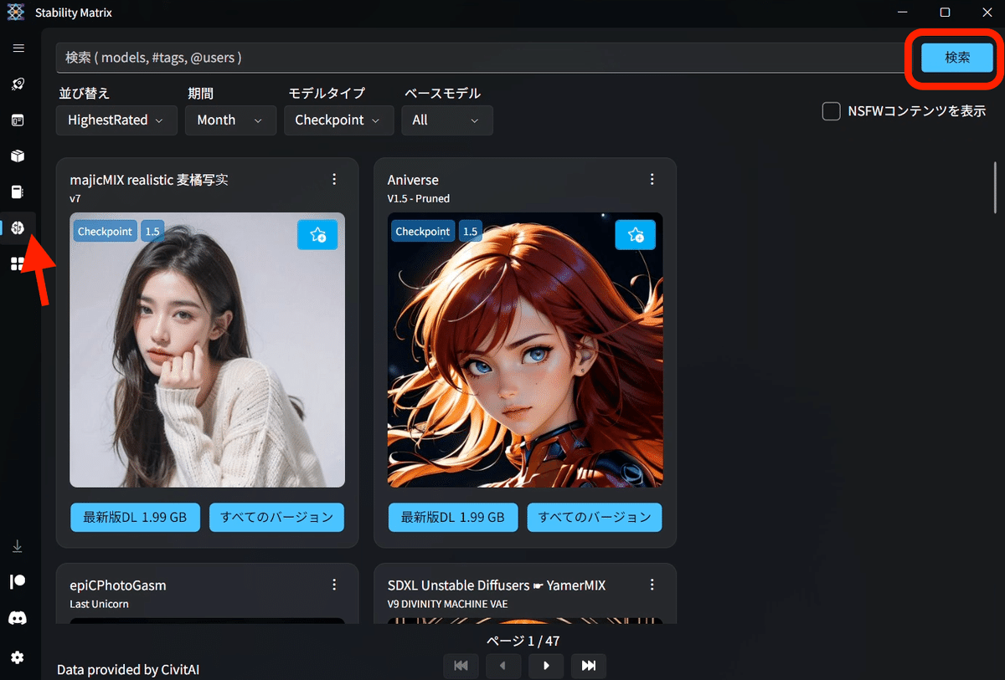Enable the NSFWコンテンツを表示 checkbox
Viewport: 1005px width, 680px height.
pyautogui.click(x=831, y=111)
